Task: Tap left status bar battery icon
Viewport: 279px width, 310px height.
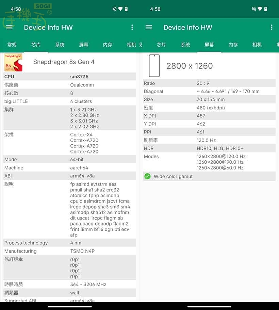Action: 126,9
